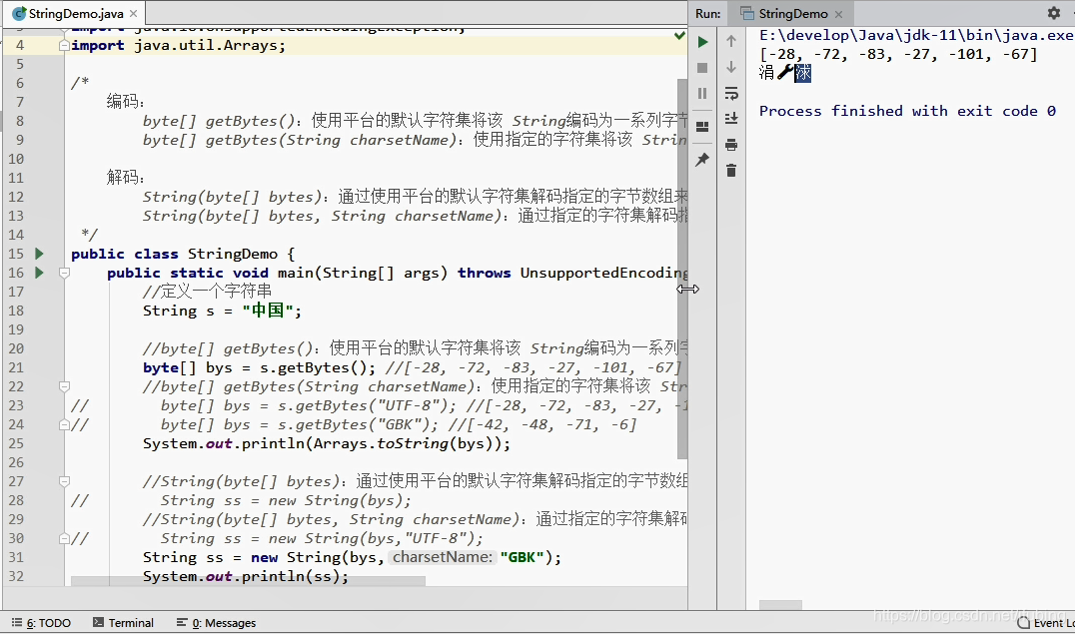The width and height of the screenshot is (1075, 634).
Task: Click line number 18 in the gutter
Action: click(16, 311)
